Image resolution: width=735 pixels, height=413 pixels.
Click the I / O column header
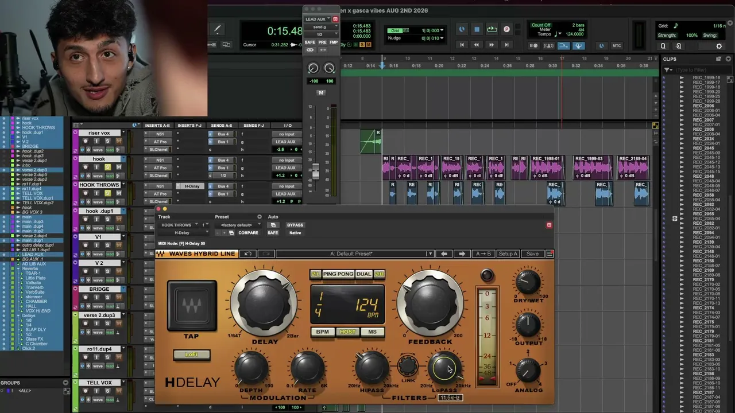tap(288, 126)
